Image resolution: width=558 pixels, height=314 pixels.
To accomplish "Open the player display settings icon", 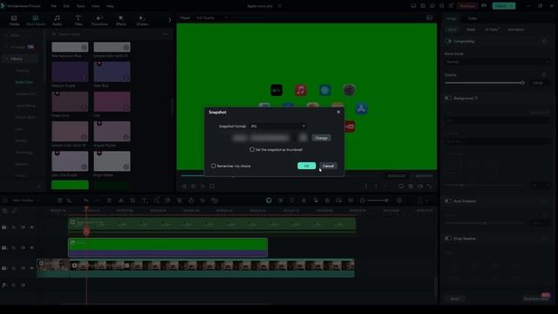I will 401,186.
